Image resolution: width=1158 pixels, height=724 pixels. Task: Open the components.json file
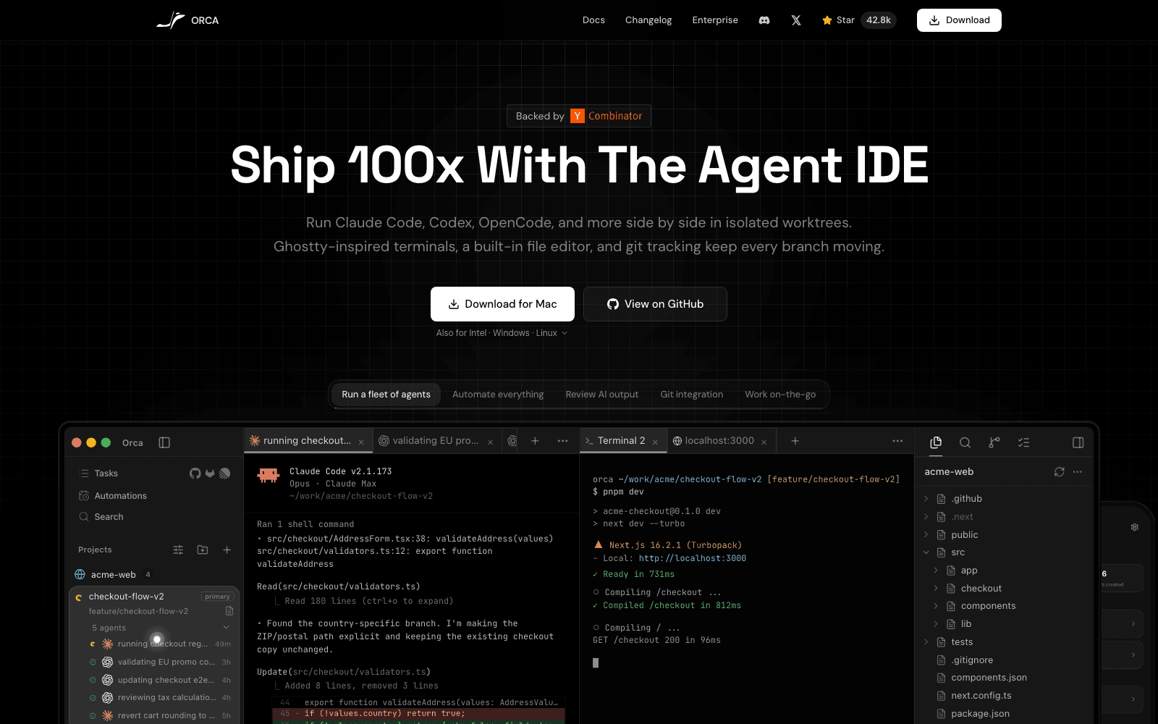(981, 678)
